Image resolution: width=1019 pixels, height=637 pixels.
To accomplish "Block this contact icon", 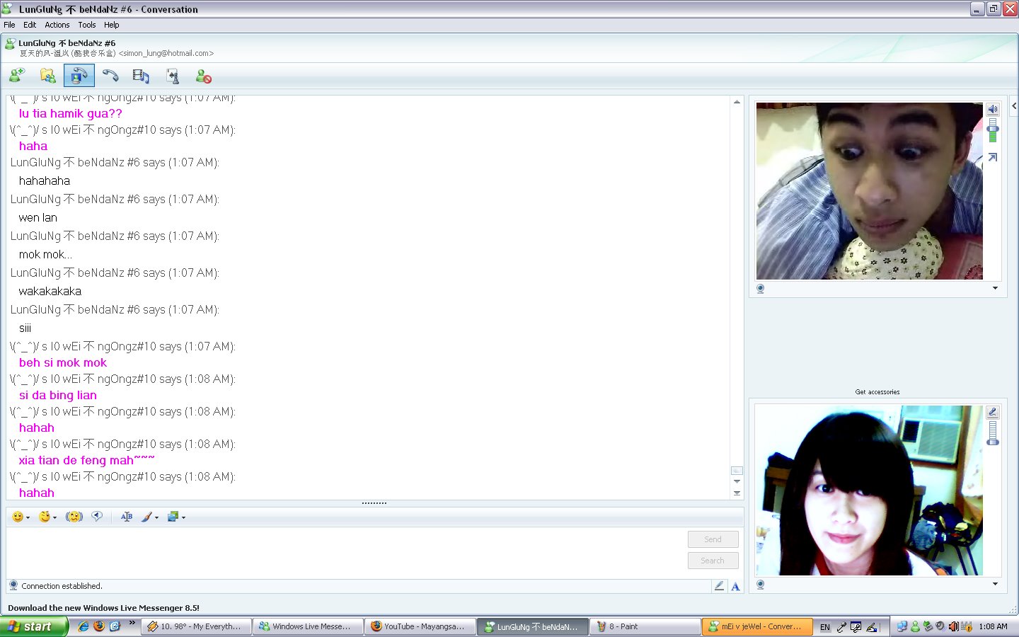I will (x=204, y=76).
